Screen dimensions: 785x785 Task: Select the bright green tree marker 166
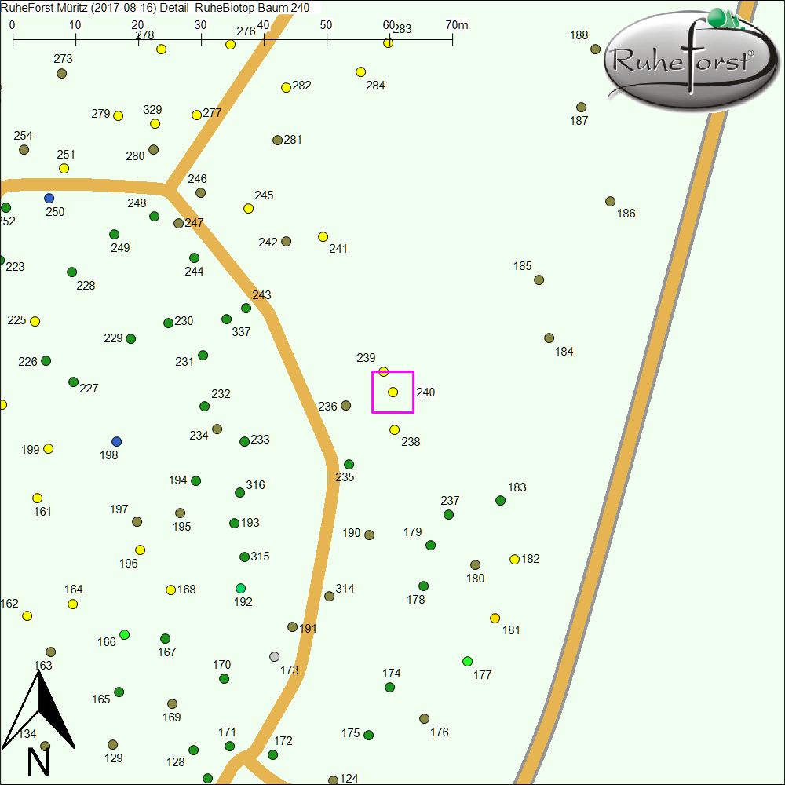pos(124,634)
